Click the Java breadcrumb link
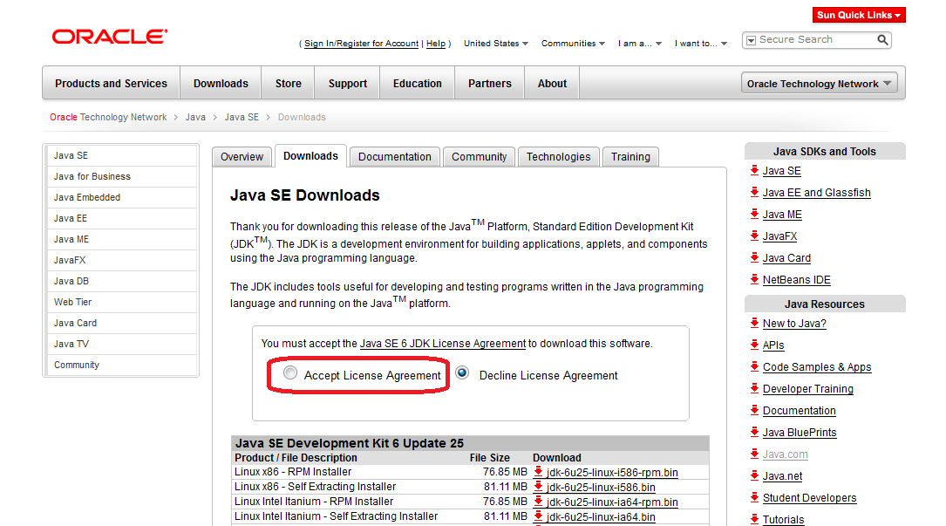The image size is (946, 526). click(x=195, y=117)
